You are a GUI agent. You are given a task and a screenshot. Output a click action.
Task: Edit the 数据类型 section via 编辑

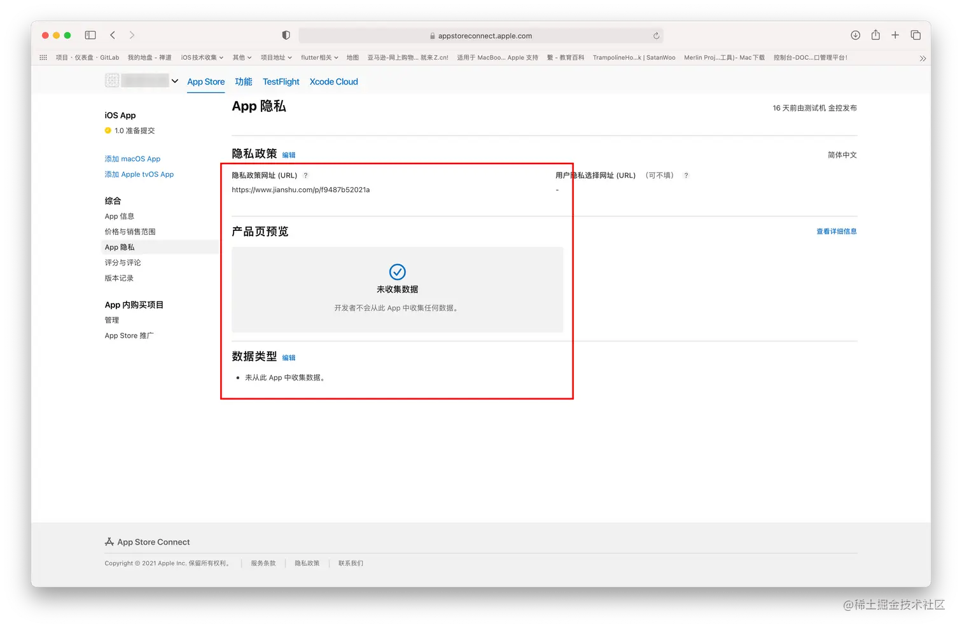289,358
